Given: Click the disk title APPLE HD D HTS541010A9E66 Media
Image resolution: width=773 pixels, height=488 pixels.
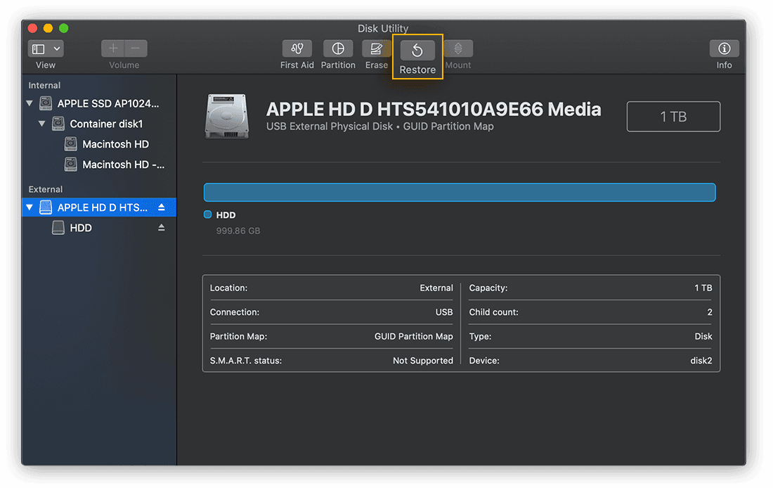Looking at the screenshot, I should pos(434,109).
